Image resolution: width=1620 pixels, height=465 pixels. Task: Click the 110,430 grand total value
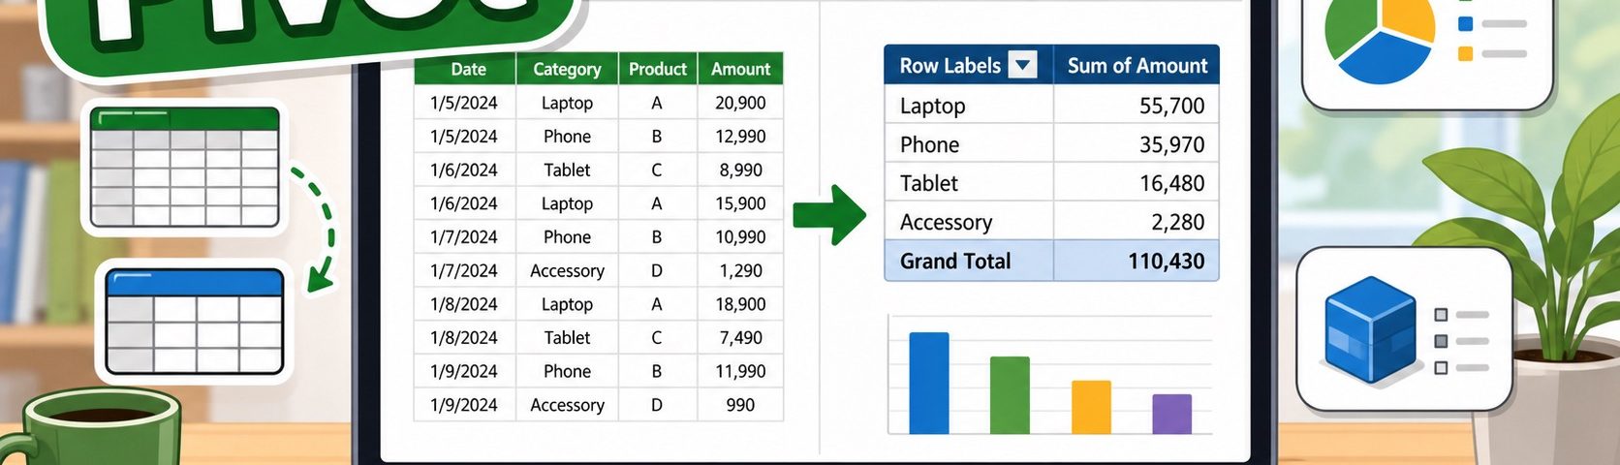tap(1166, 261)
